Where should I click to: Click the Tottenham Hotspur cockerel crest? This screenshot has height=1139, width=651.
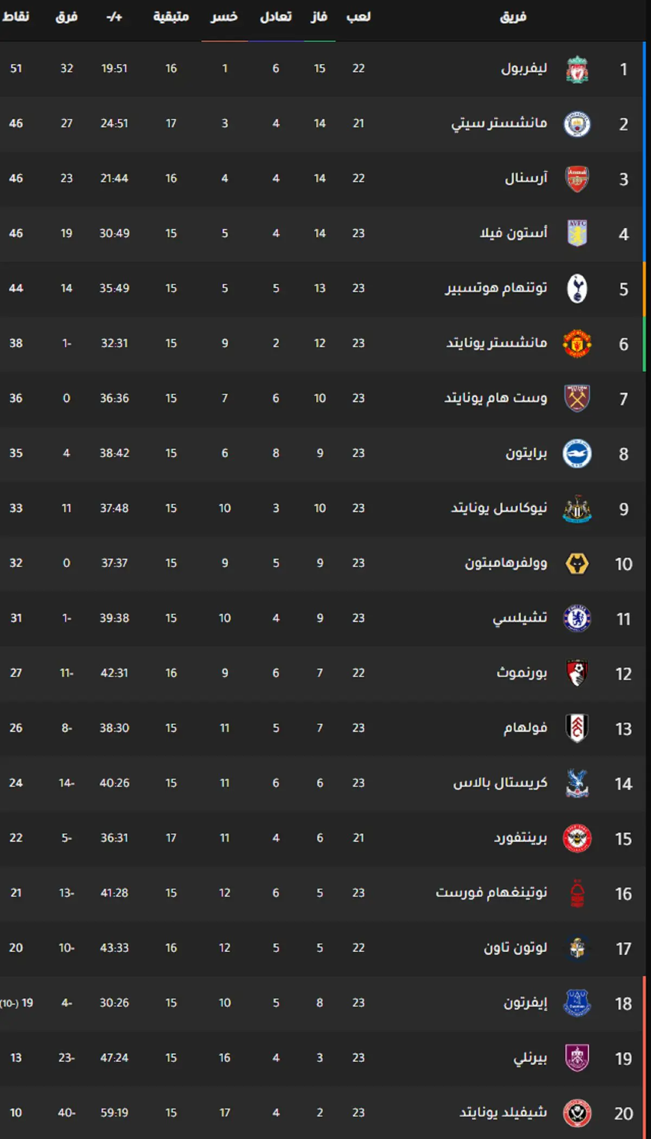tap(577, 288)
